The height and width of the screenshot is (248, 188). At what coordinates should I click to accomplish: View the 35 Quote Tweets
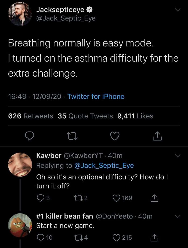click(x=85, y=116)
